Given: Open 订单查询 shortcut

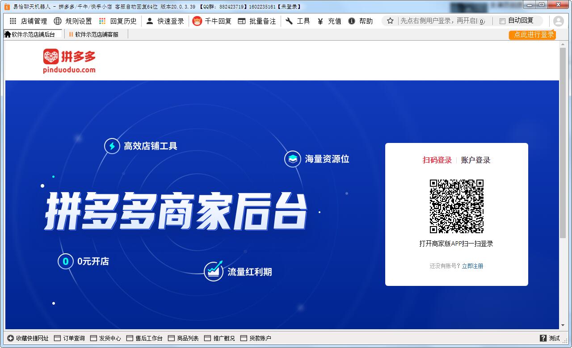Looking at the screenshot, I should point(69,338).
